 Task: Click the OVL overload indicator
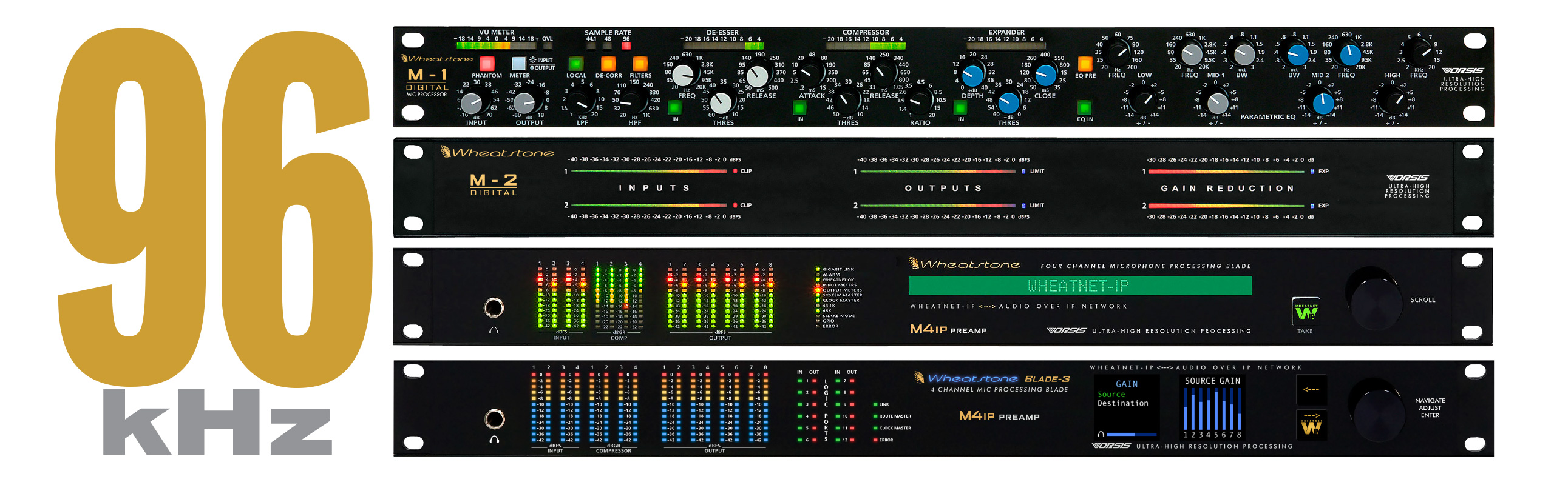(547, 45)
